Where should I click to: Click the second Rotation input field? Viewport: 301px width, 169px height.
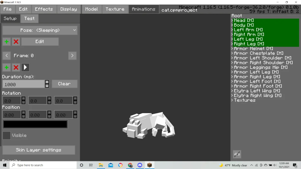coord(38,101)
